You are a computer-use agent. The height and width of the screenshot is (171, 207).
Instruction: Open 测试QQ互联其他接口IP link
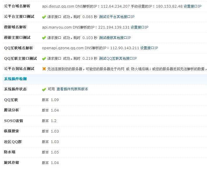tap(118, 58)
